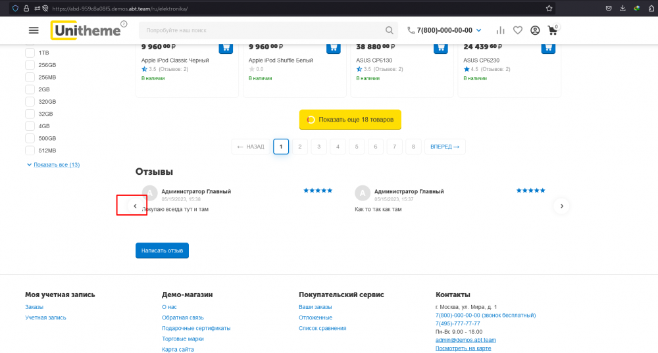Screen dimensions: 658x353
Task: Show next reviews with right arrow
Action: pyautogui.click(x=561, y=206)
